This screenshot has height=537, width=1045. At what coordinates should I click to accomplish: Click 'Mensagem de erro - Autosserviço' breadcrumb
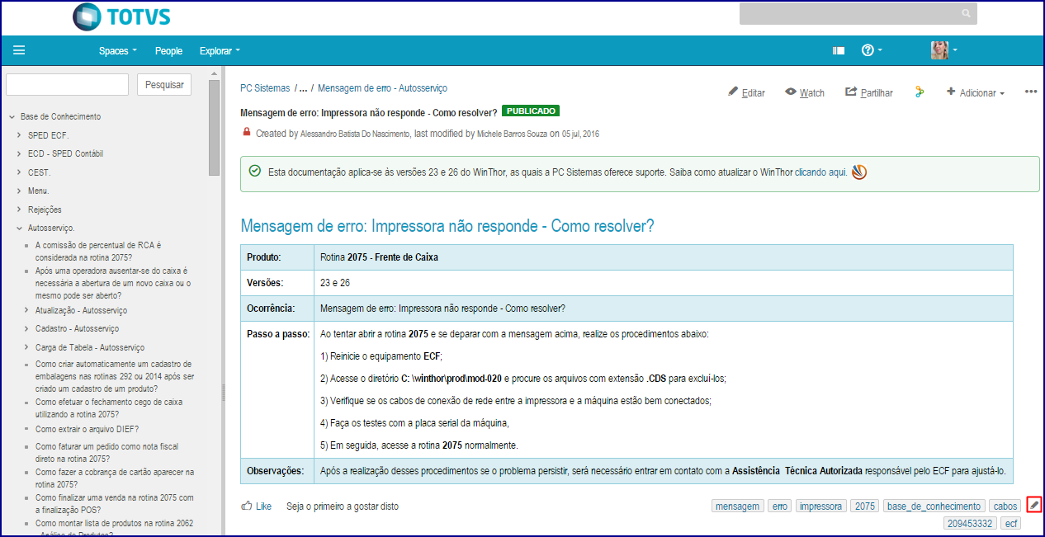[x=382, y=87]
